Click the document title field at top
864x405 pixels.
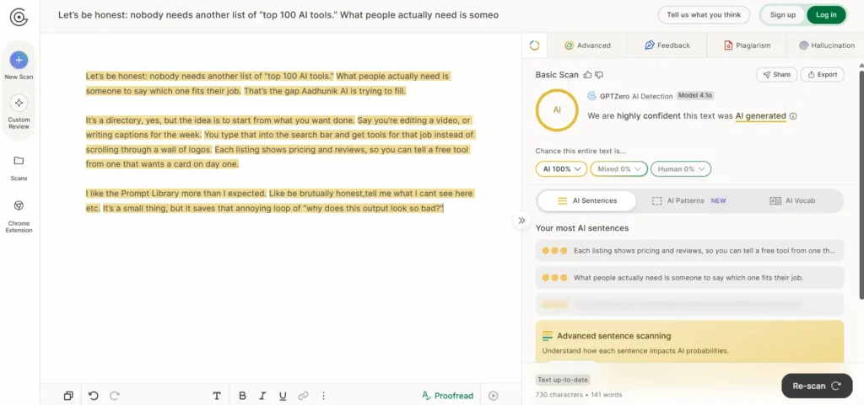[x=278, y=15]
